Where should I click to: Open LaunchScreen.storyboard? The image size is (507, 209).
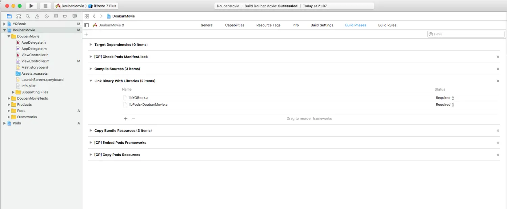(x=42, y=80)
